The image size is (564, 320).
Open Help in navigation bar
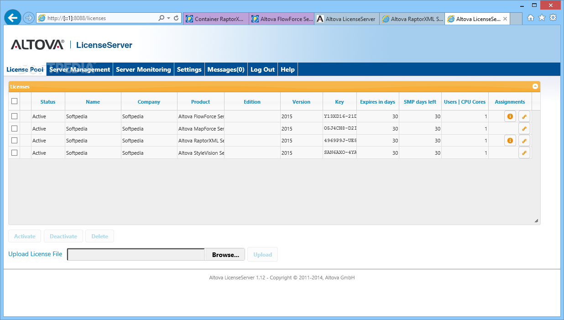[x=287, y=69]
